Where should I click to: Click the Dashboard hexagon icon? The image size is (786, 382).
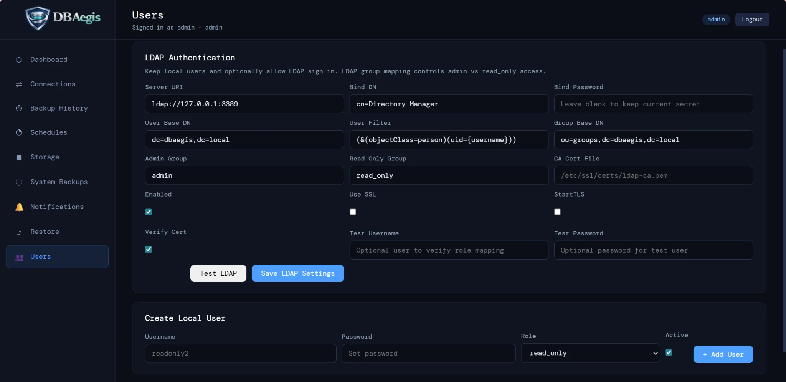pos(19,60)
